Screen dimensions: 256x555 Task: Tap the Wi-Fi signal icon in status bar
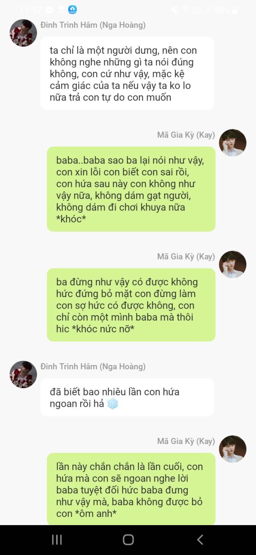(x=185, y=10)
